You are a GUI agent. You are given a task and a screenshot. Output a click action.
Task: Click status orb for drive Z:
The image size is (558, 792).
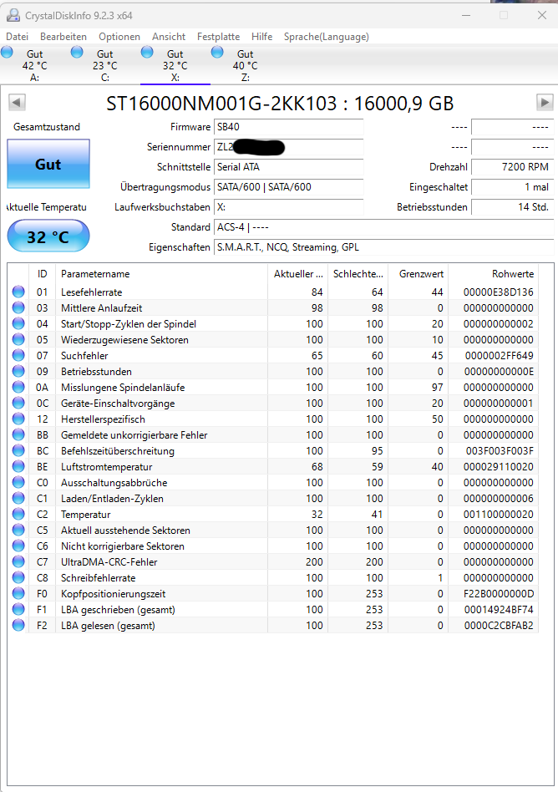tap(217, 52)
